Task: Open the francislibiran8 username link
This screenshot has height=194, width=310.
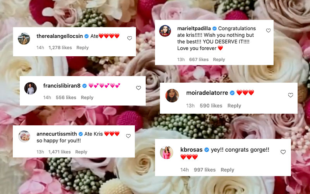Action: click(62, 85)
